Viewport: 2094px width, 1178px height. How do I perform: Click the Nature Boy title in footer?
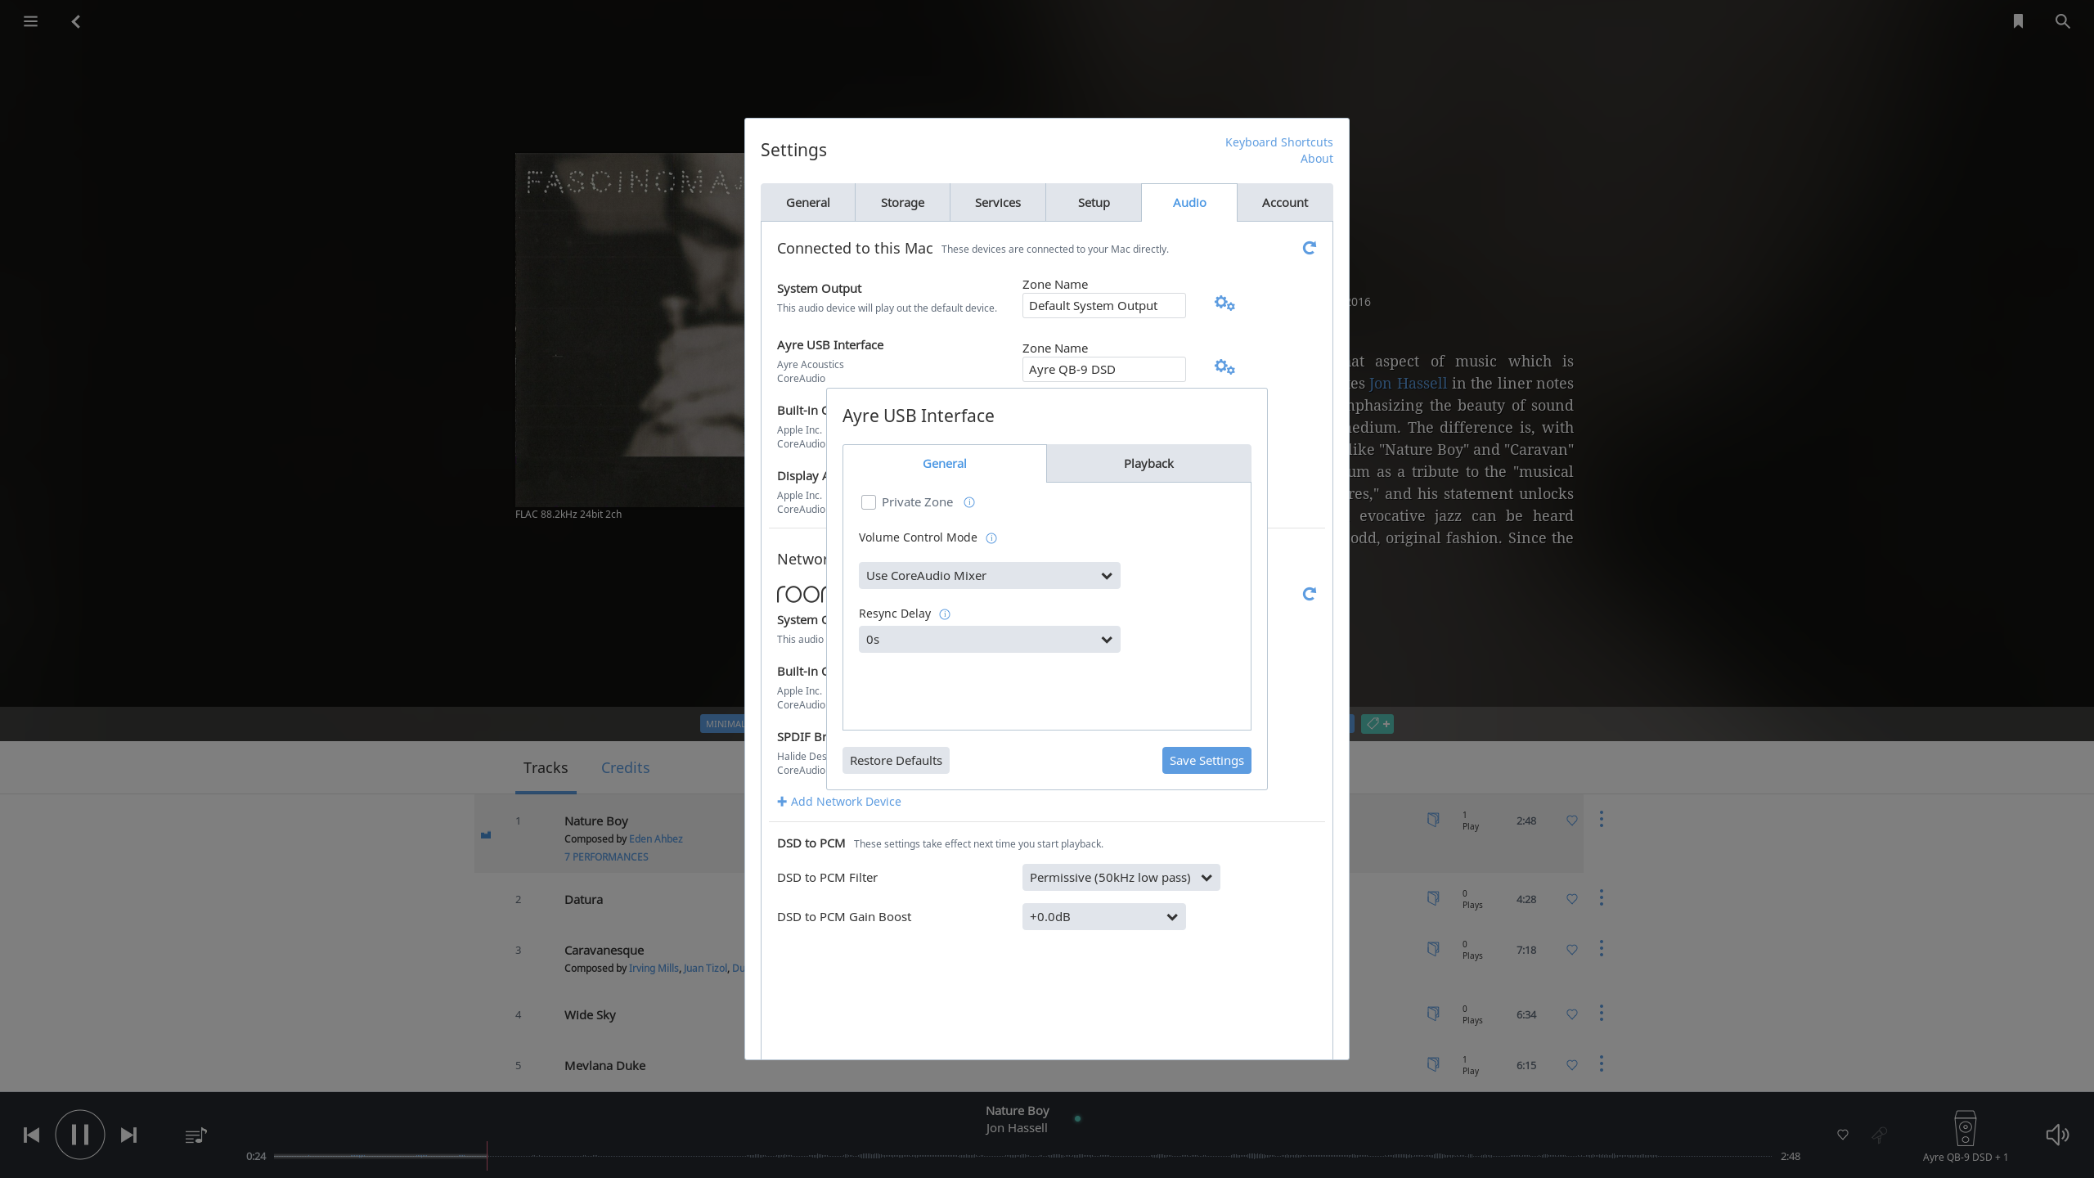pyautogui.click(x=1017, y=1111)
